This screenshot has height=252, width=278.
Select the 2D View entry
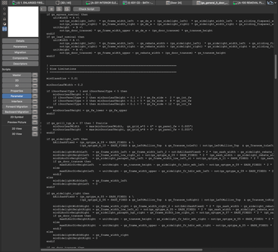click(x=17, y=128)
